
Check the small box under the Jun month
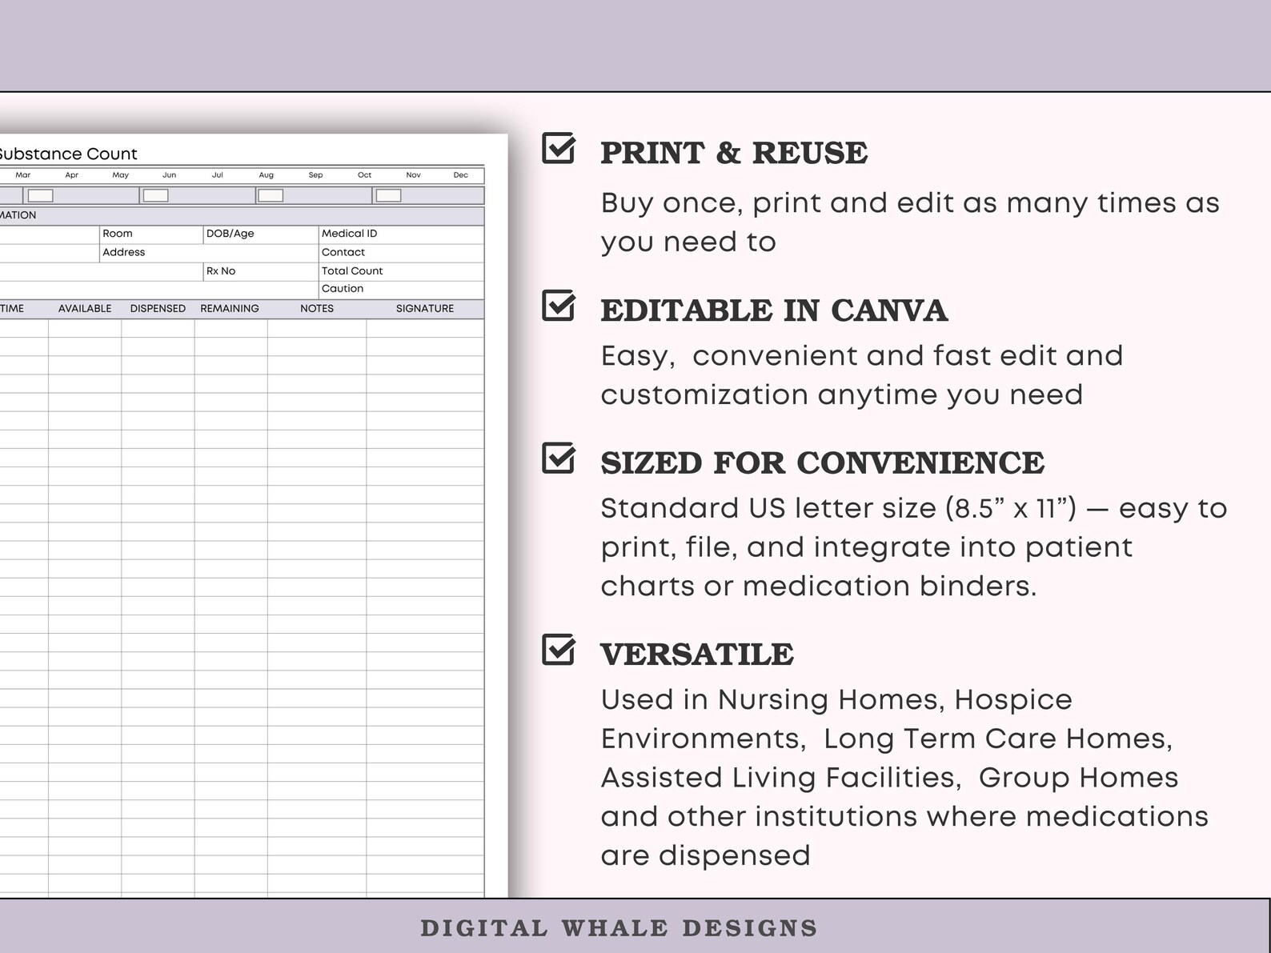click(x=156, y=195)
